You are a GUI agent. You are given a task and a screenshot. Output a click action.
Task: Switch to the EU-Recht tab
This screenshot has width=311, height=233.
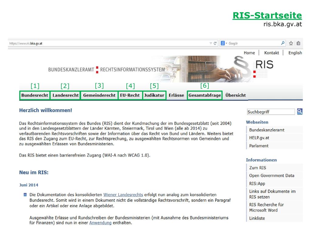pyautogui.click(x=130, y=95)
